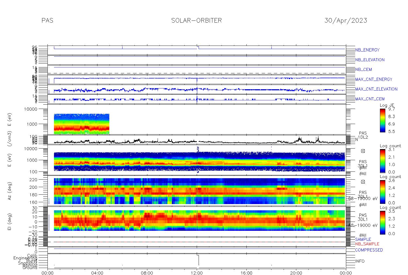This screenshot has width=408, height=275.
Task: Click the SOLAR-ORBITER title
Action: click(196, 20)
